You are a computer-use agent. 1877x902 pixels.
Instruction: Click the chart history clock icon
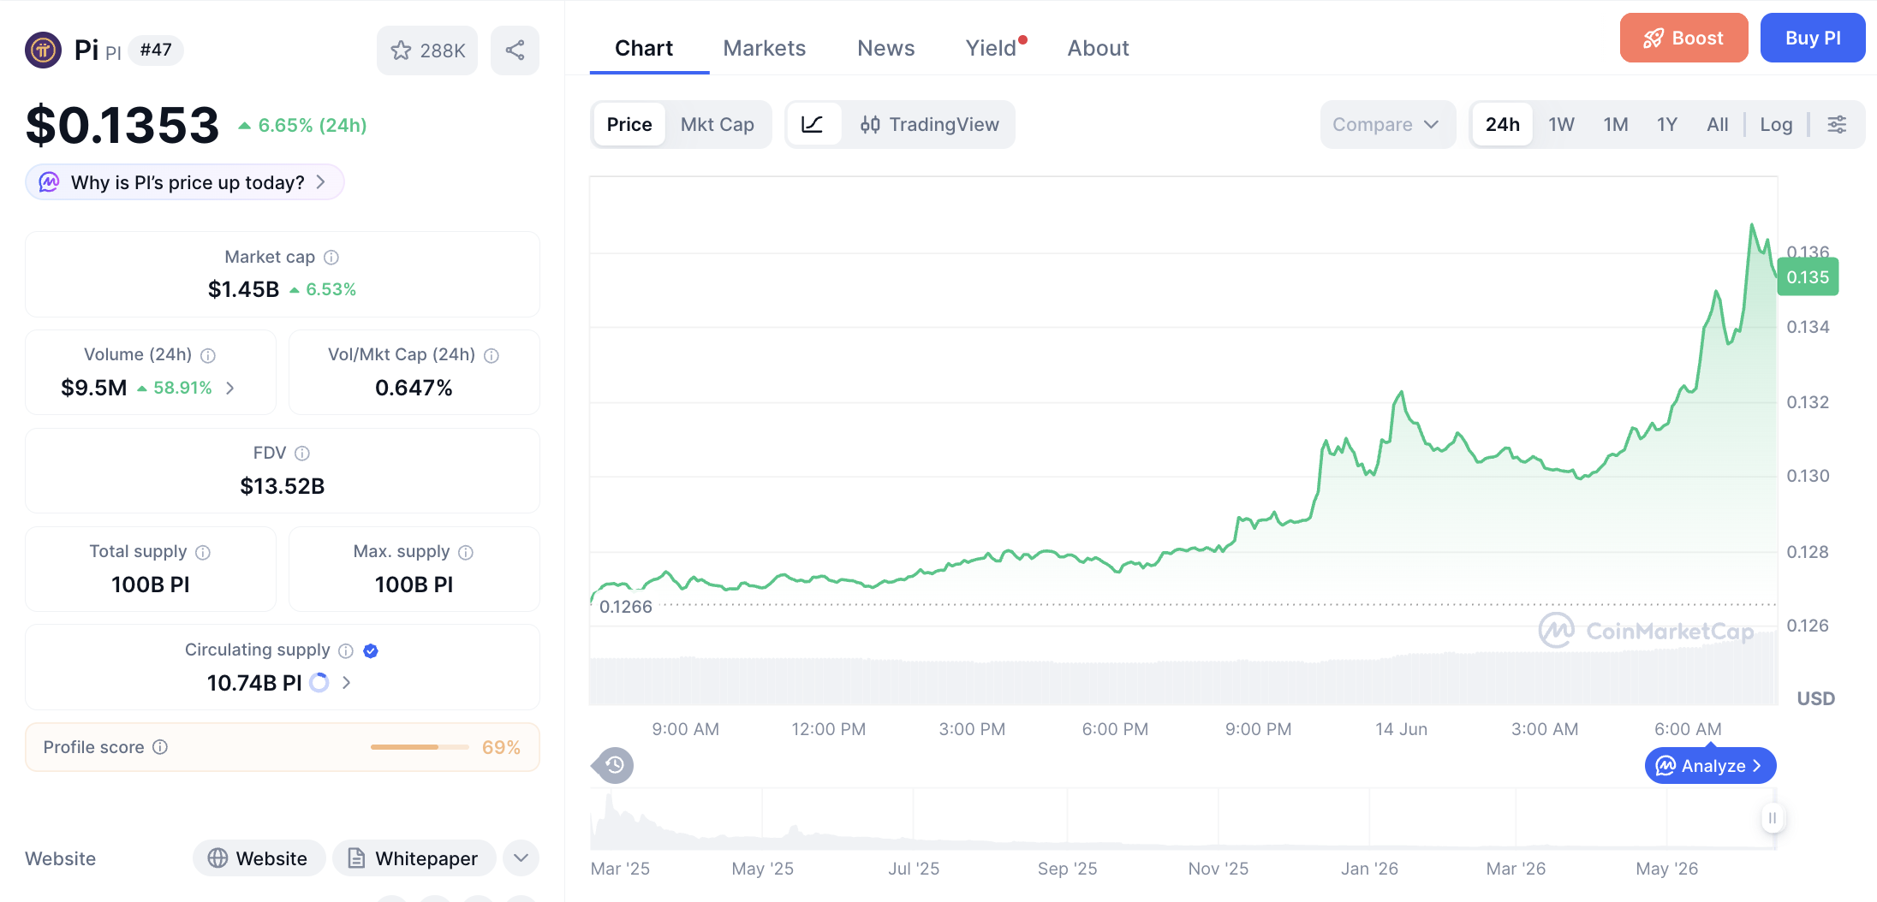[614, 765]
